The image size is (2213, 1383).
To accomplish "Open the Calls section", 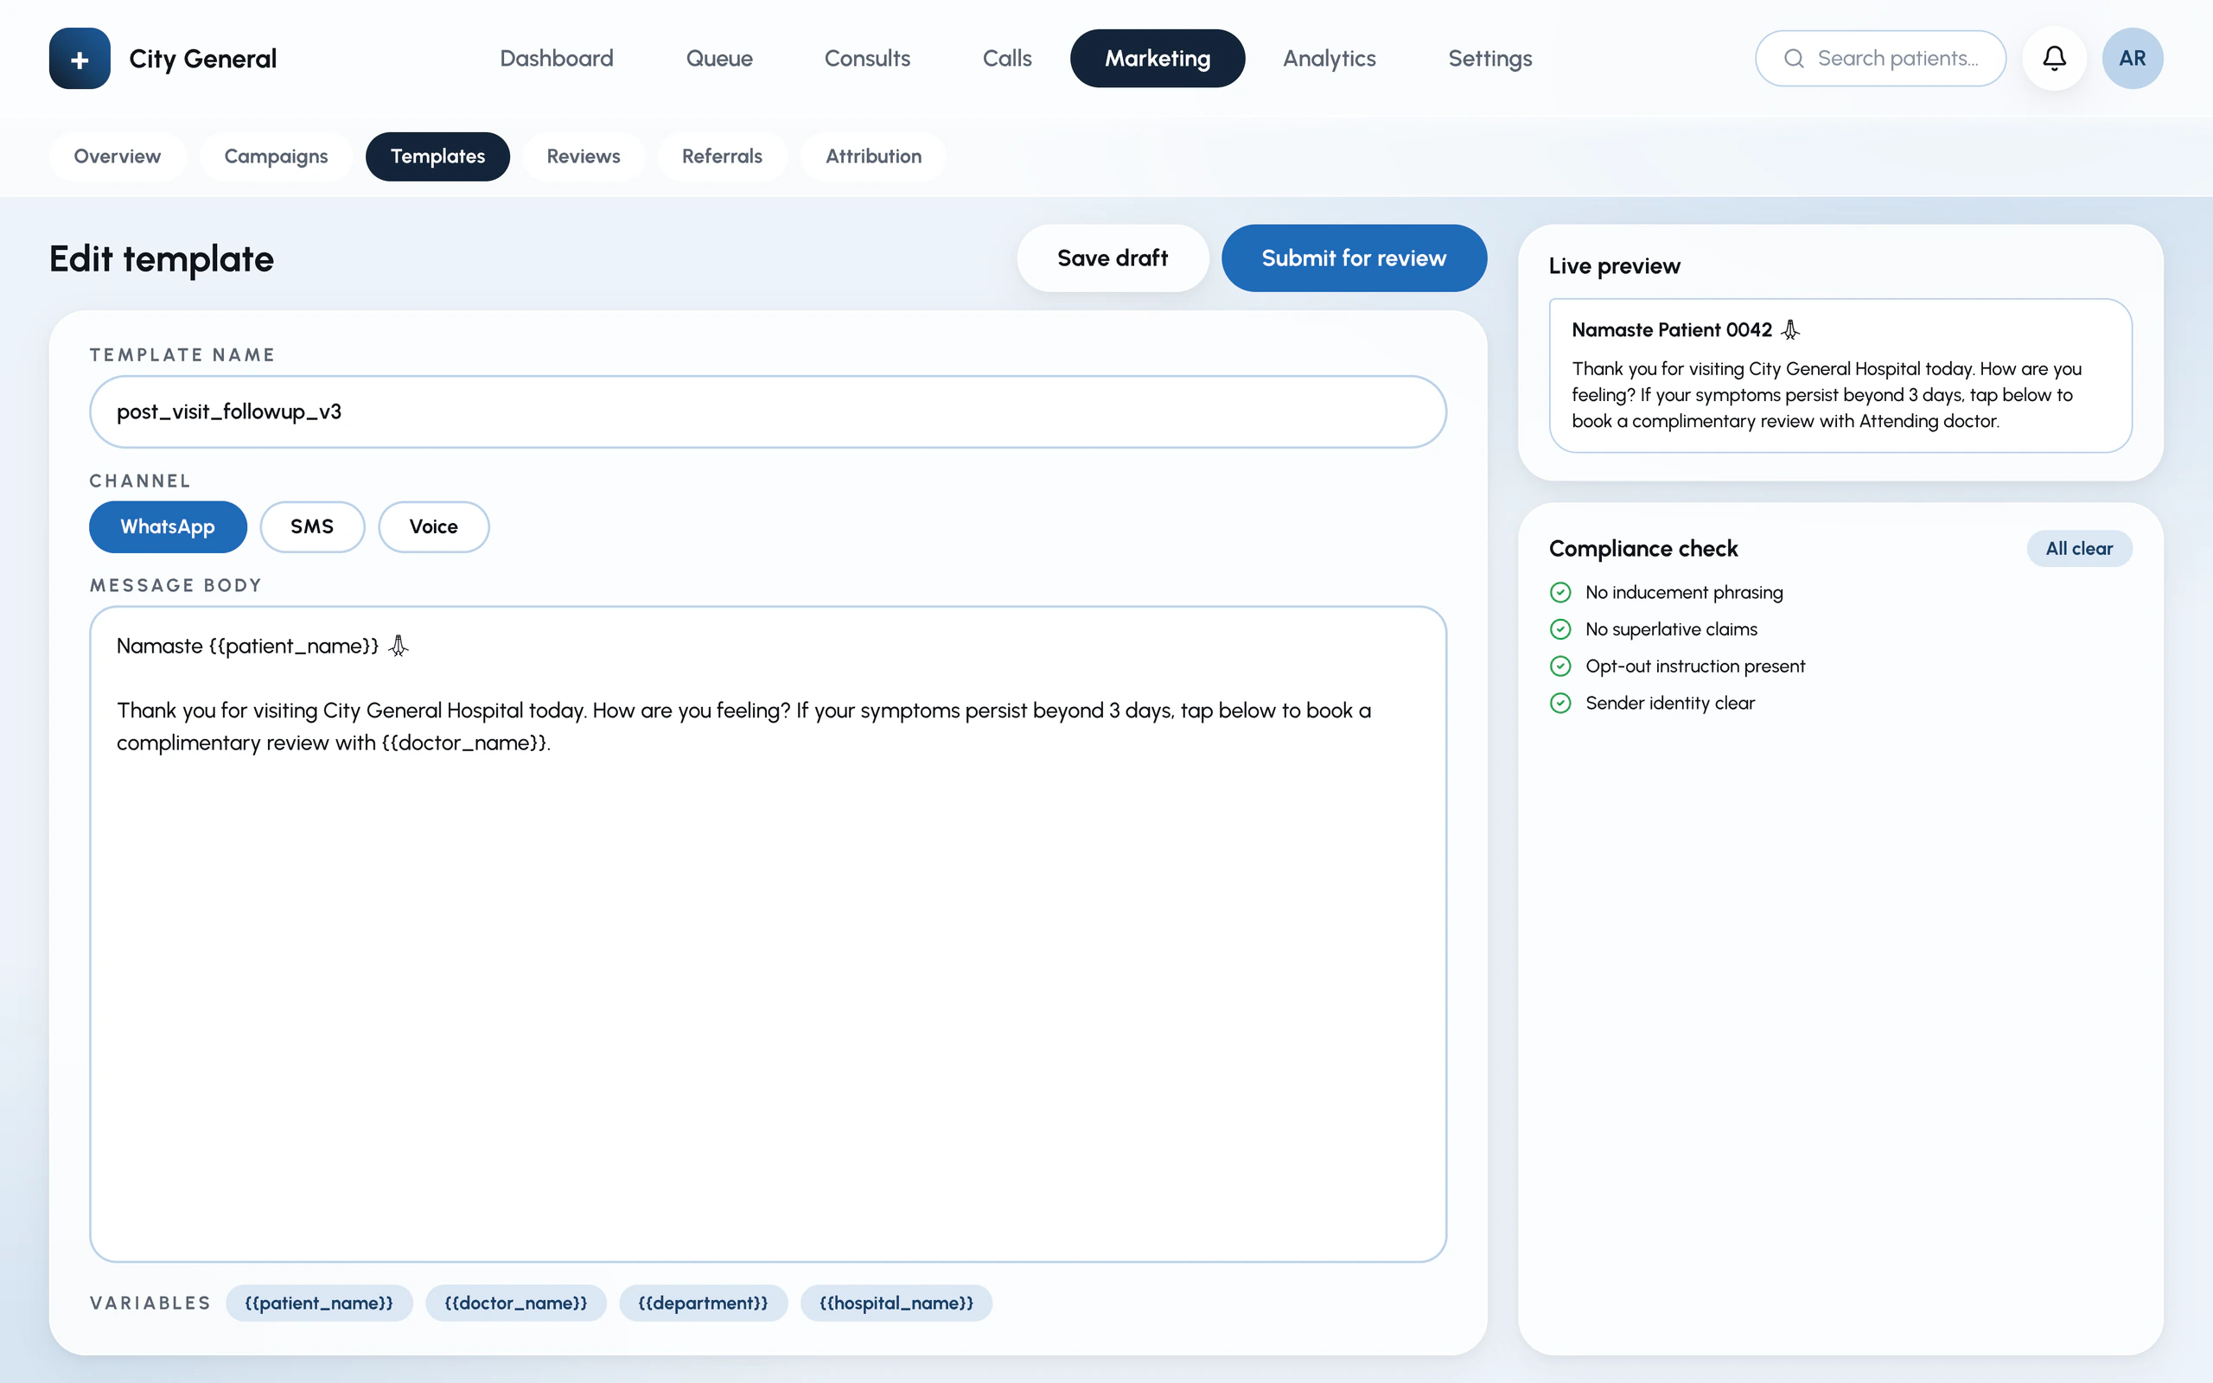I will click(x=1007, y=59).
